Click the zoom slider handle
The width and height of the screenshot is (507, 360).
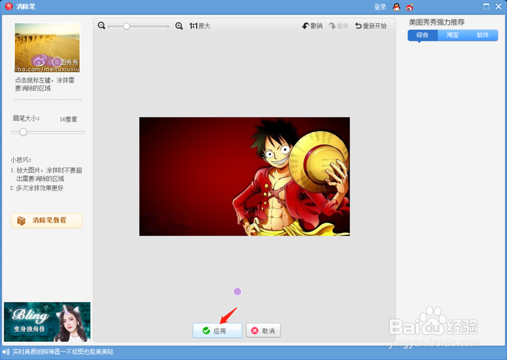pyautogui.click(x=126, y=26)
